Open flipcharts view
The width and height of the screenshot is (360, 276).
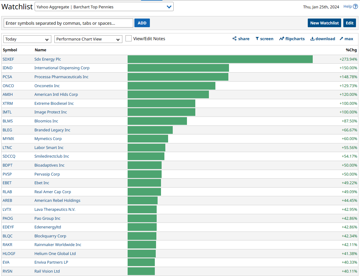292,39
